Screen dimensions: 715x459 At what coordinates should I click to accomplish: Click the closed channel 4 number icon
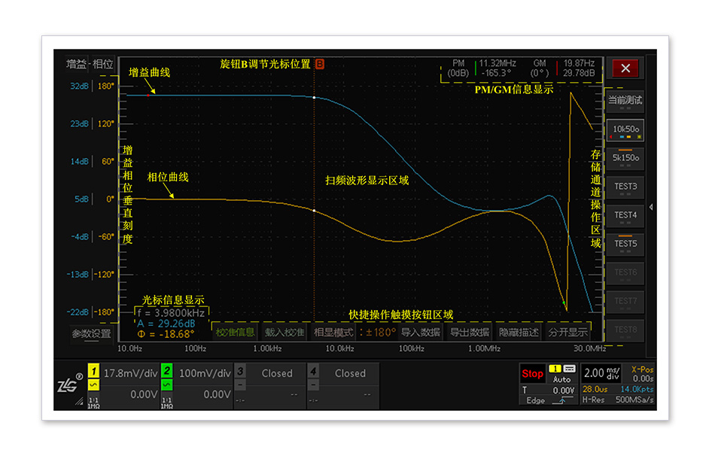coord(312,372)
